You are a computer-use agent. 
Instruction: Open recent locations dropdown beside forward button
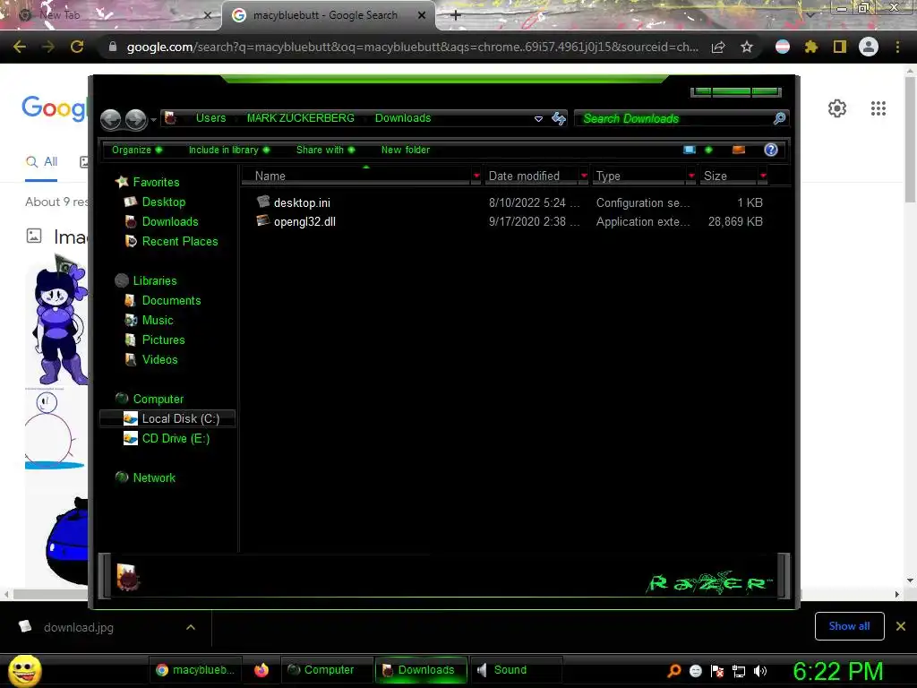(153, 120)
